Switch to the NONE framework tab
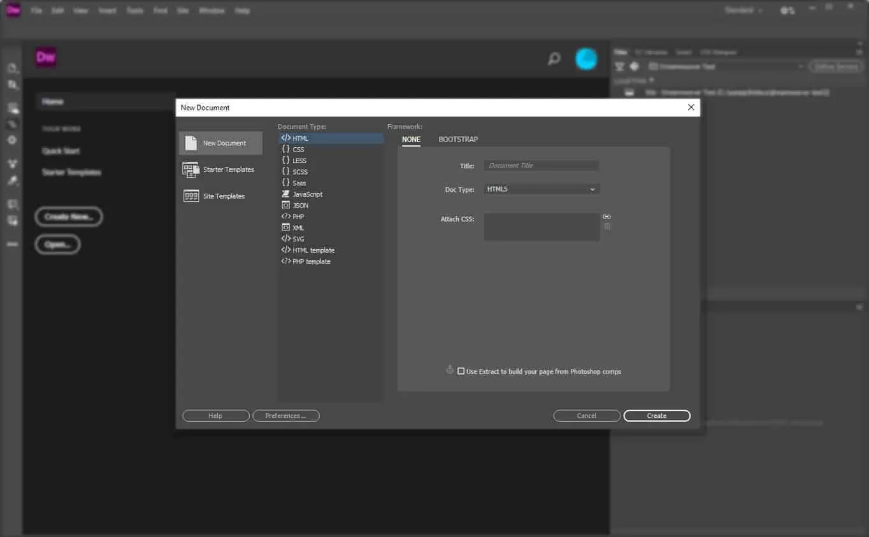 (411, 140)
